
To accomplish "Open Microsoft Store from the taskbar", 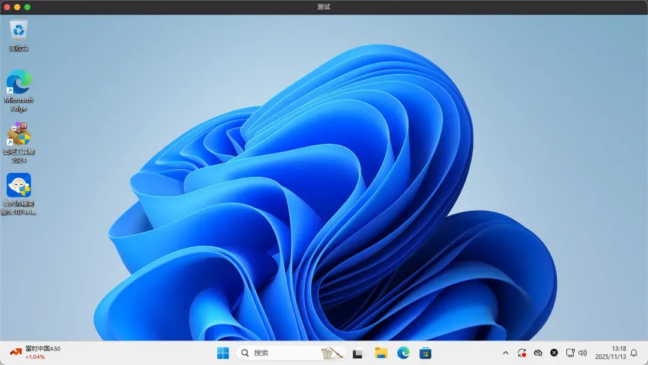I will (x=425, y=353).
